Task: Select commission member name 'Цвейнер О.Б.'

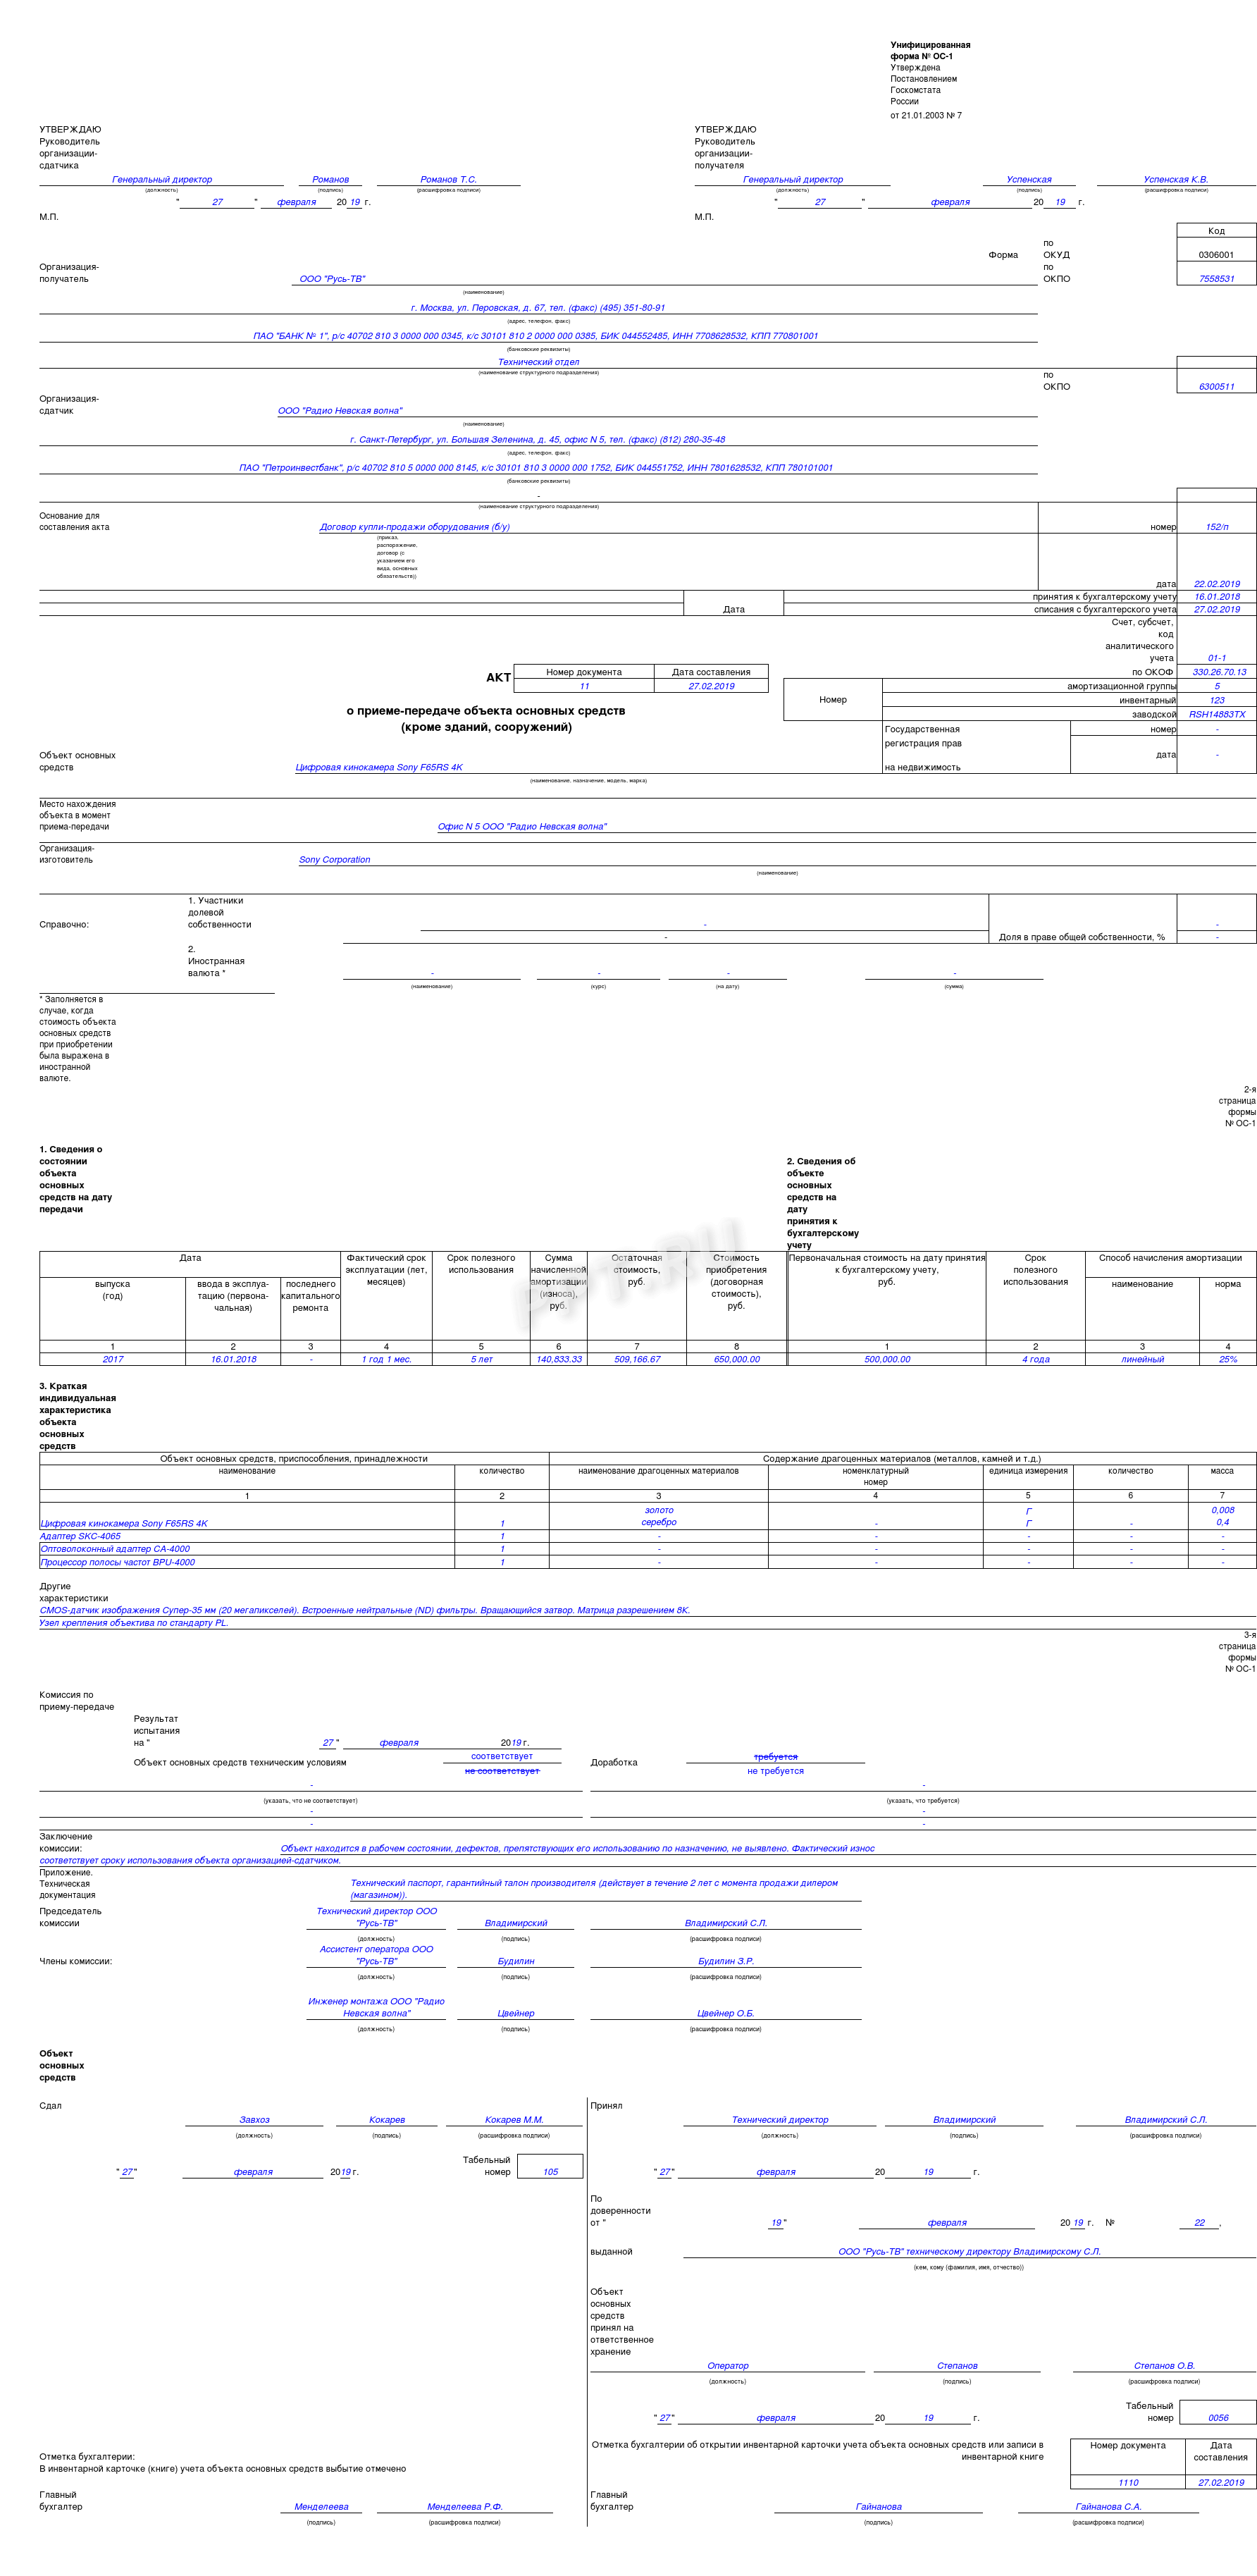Action: (725, 2013)
